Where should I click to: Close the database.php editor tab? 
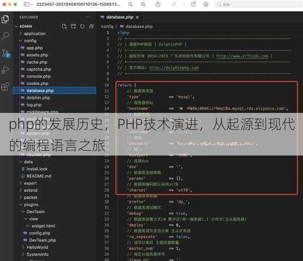tap(137, 18)
